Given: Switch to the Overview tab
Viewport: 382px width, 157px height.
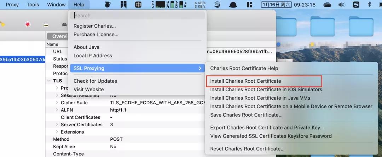Looking at the screenshot, I should (x=58, y=36).
